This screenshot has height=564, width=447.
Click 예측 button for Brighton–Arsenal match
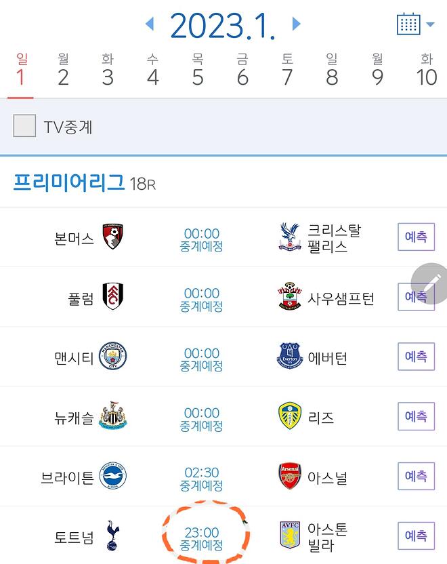tap(416, 476)
